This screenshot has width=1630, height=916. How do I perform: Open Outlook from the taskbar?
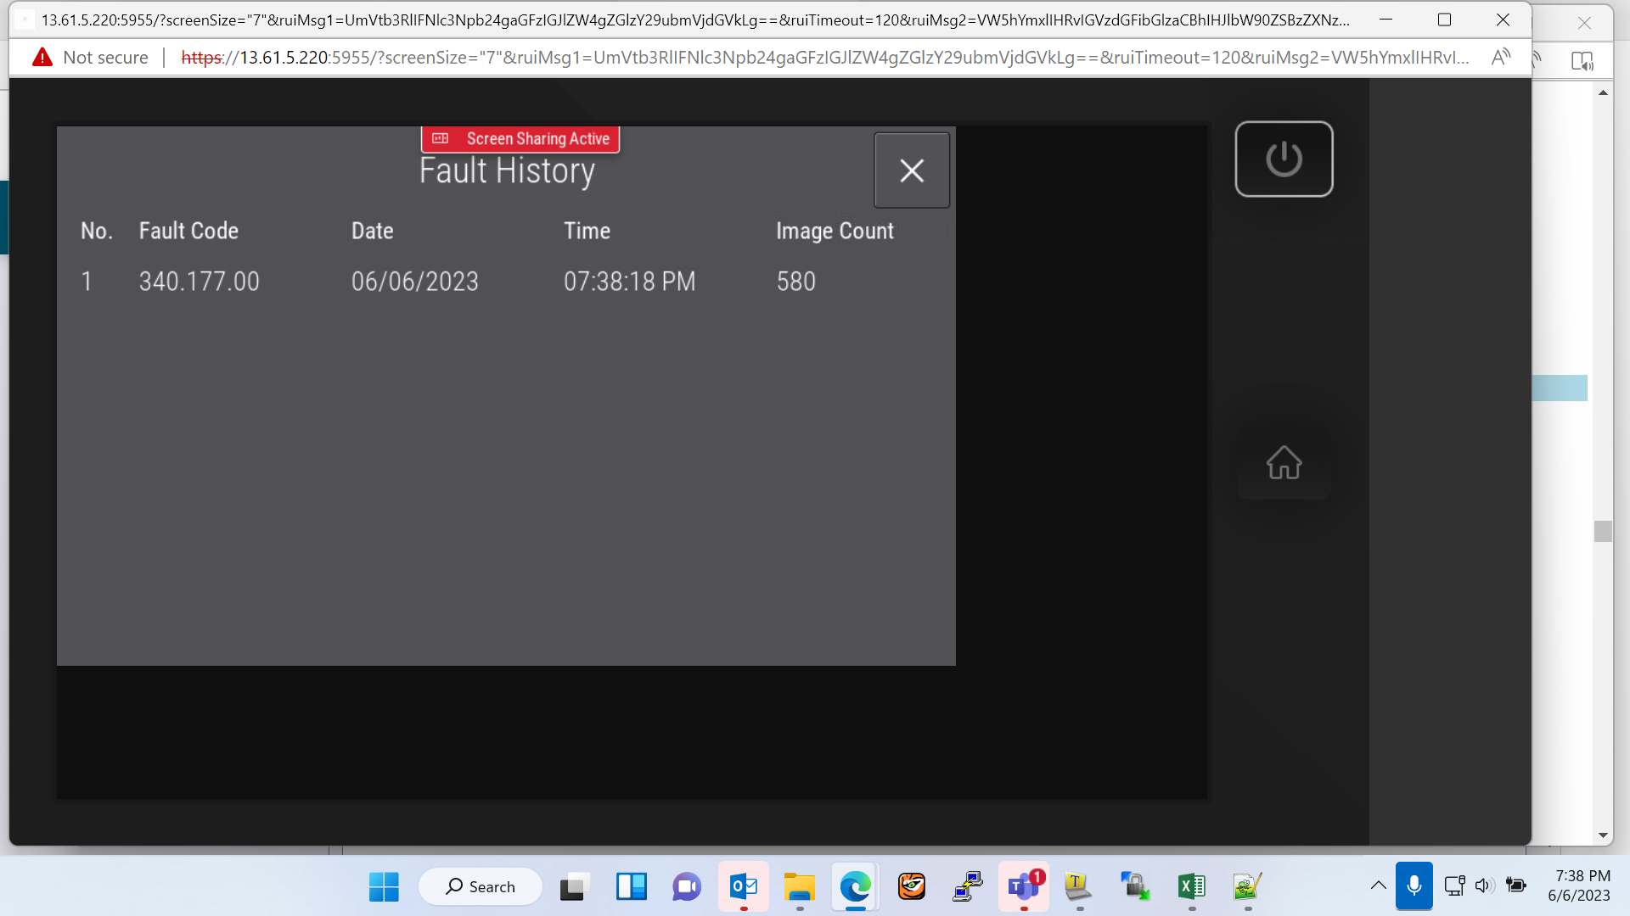click(743, 887)
